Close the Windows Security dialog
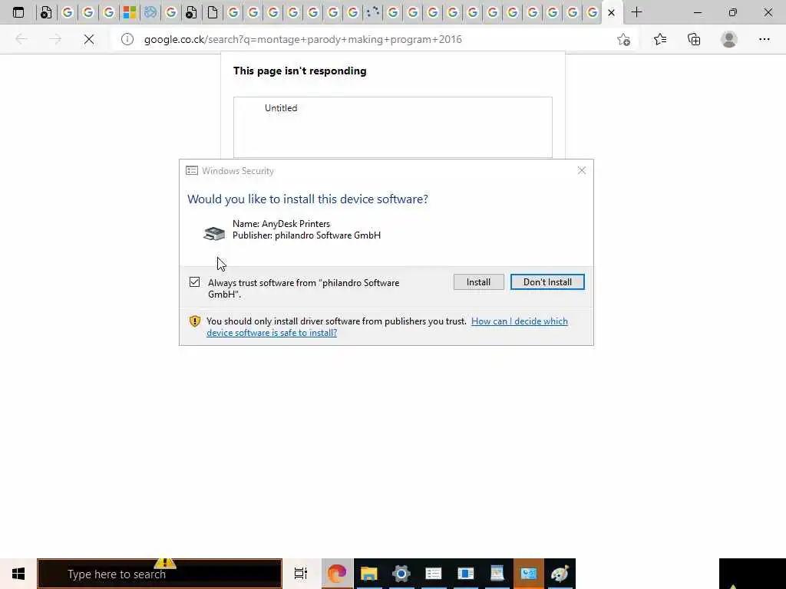Screen dimensions: 786x589 [x=582, y=170]
